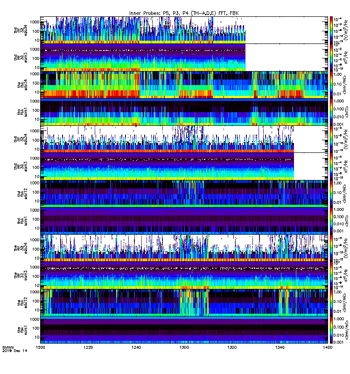This screenshot has width=350, height=374.
Task: Select the 'thd fbk edc12' panel label
Action: coord(22,194)
